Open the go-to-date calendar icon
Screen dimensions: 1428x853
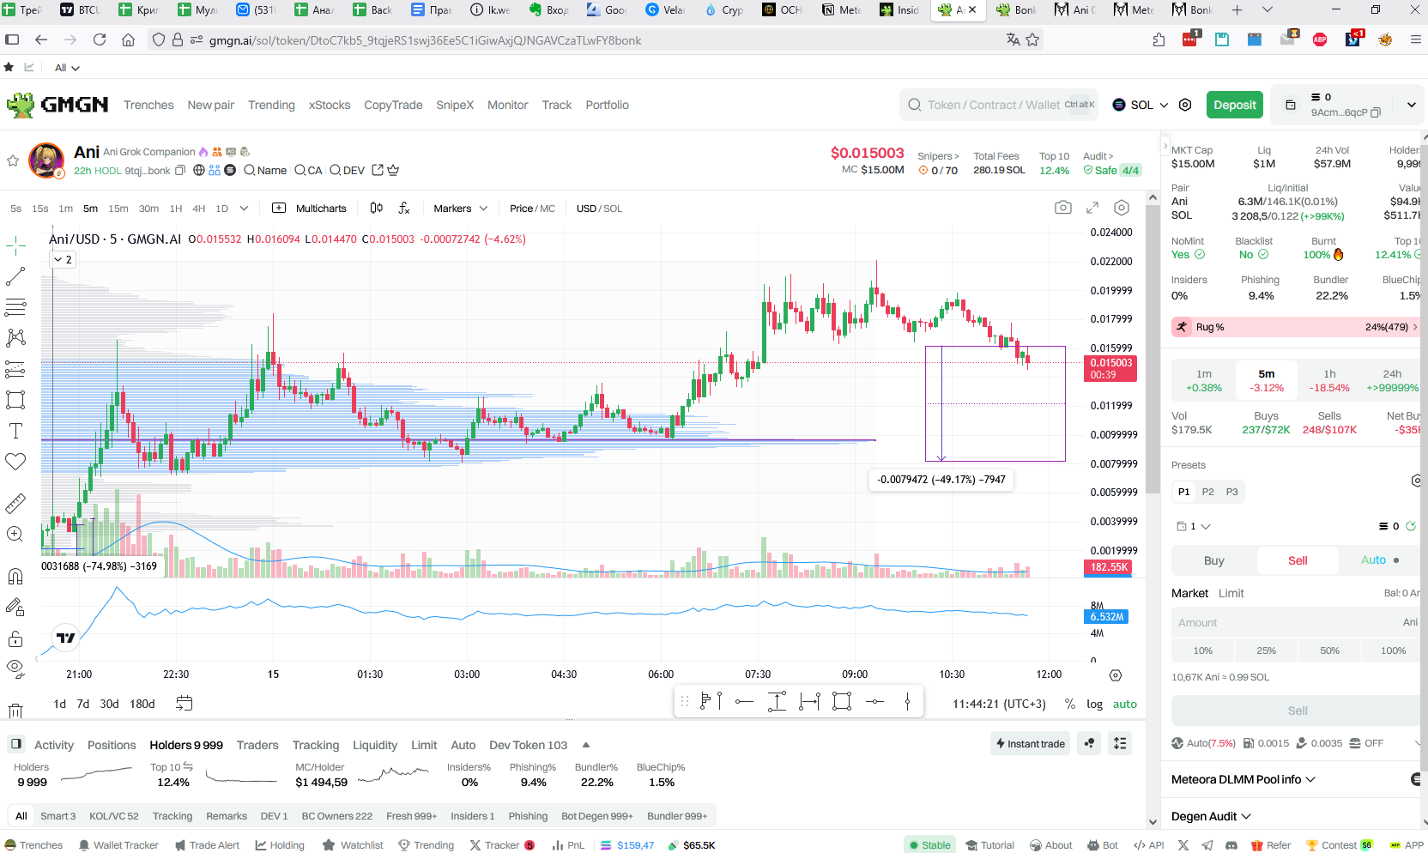pyautogui.click(x=184, y=704)
